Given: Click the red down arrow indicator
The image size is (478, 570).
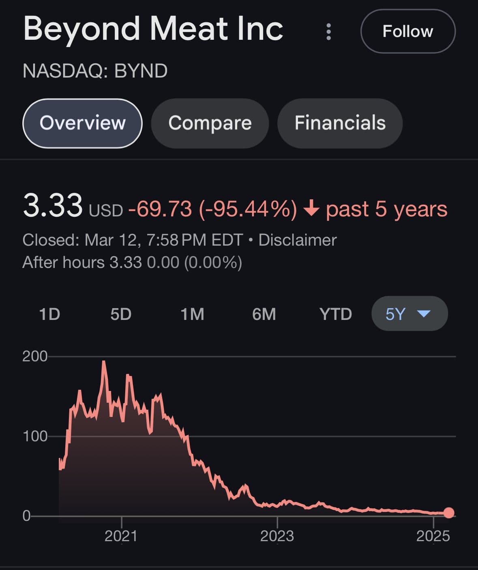Looking at the screenshot, I should point(311,209).
